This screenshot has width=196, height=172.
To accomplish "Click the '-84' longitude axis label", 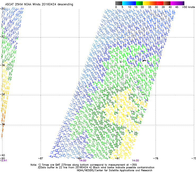I will (x=79, y=159).
